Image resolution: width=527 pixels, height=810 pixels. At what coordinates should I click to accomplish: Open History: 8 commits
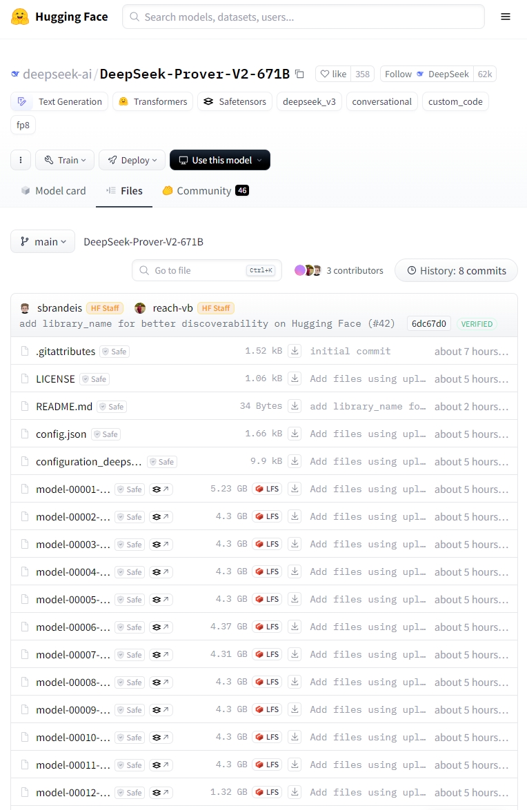click(x=456, y=271)
